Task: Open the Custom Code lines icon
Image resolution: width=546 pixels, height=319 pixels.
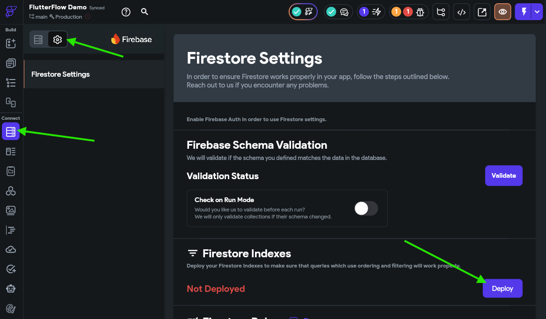Action: tap(11, 230)
